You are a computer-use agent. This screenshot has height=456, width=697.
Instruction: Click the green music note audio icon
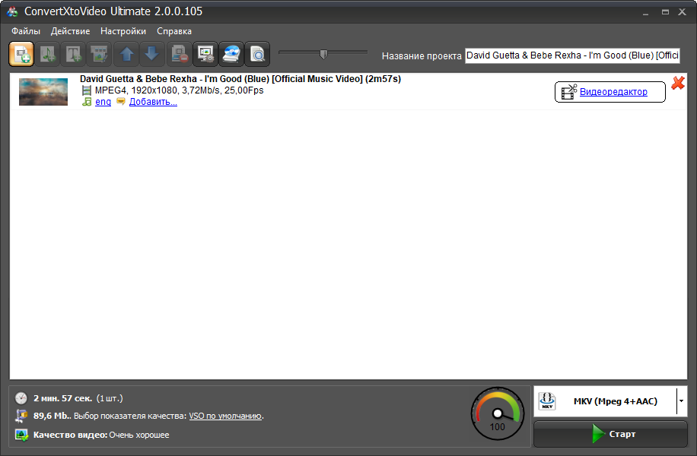(x=87, y=102)
